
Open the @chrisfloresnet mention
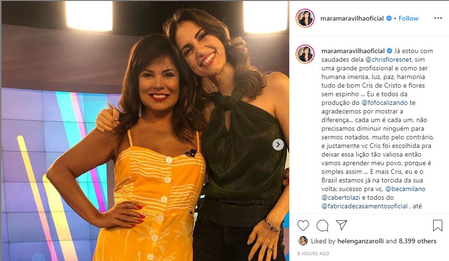click(389, 59)
